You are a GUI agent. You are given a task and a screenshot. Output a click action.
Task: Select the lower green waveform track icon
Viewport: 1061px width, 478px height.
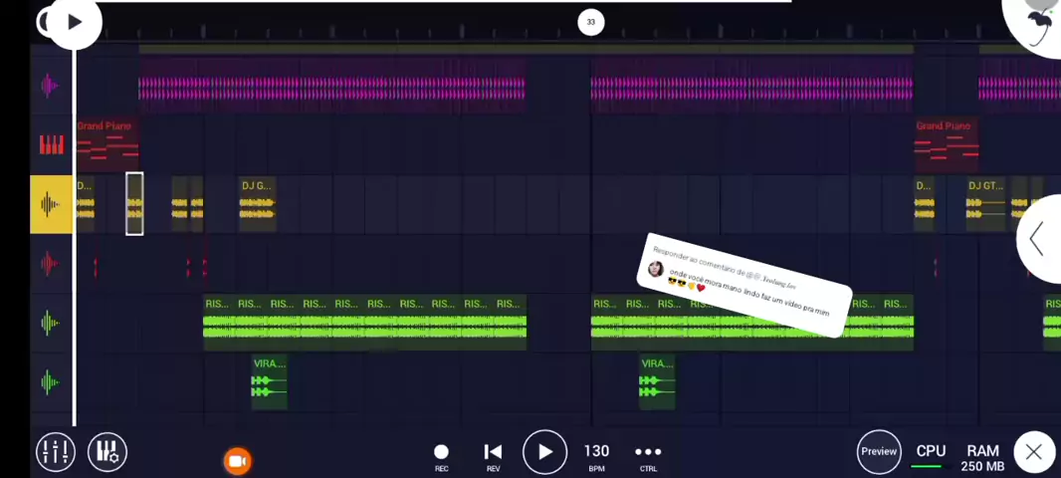click(x=50, y=382)
